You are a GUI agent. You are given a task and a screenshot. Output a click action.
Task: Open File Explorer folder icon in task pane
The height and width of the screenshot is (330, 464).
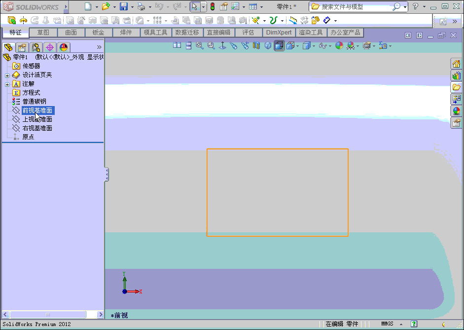click(456, 87)
